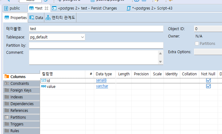Open the Triggers folder icon
This screenshot has height=134, width=222.
click(7, 124)
